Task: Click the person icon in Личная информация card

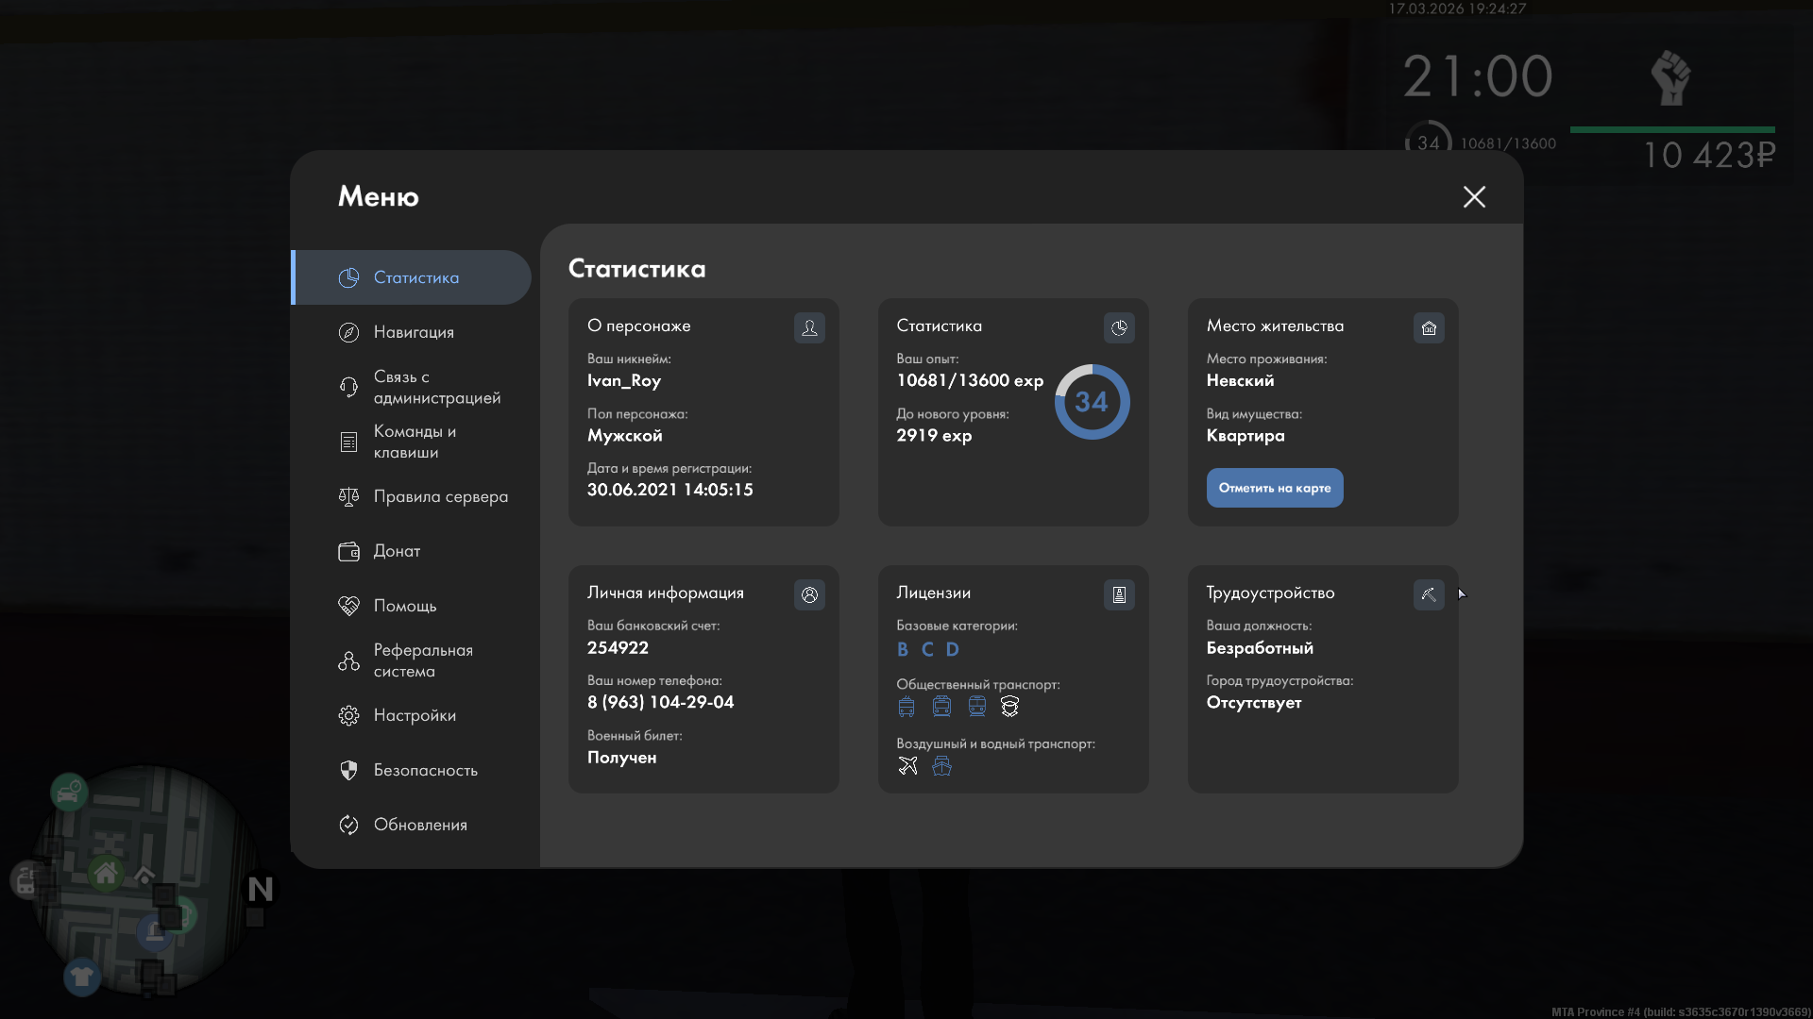Action: [x=809, y=594]
